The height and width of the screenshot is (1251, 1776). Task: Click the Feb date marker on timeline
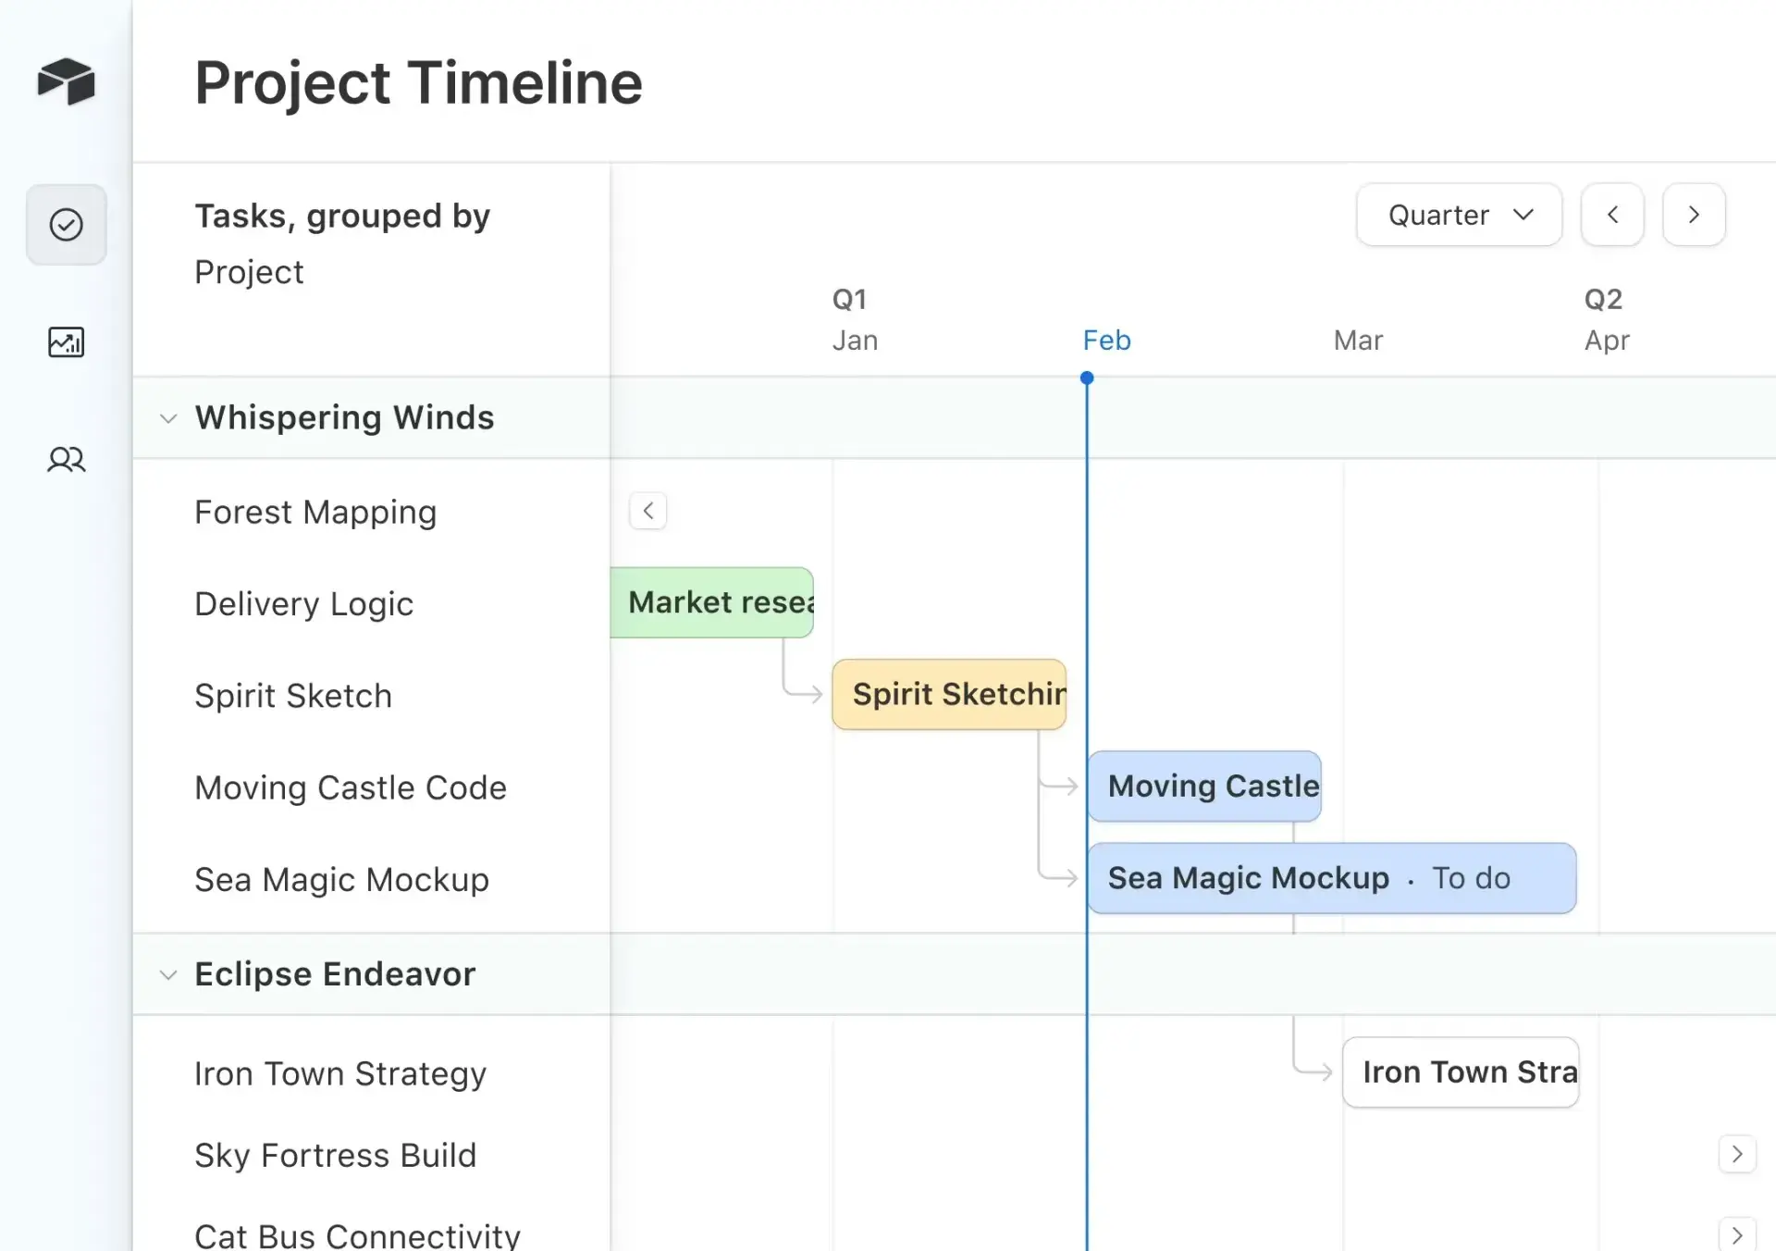(x=1106, y=340)
